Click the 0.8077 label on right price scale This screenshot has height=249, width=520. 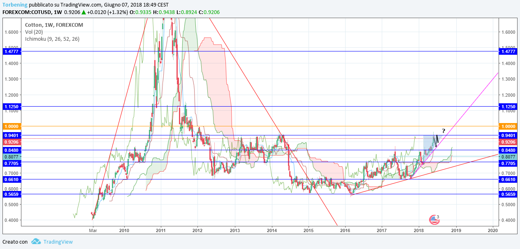point(508,157)
